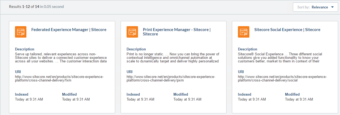340x115 pixels.
Task: Click Indexed time in Sitecore Social Experience card
Action: pyautogui.click(x=252, y=99)
